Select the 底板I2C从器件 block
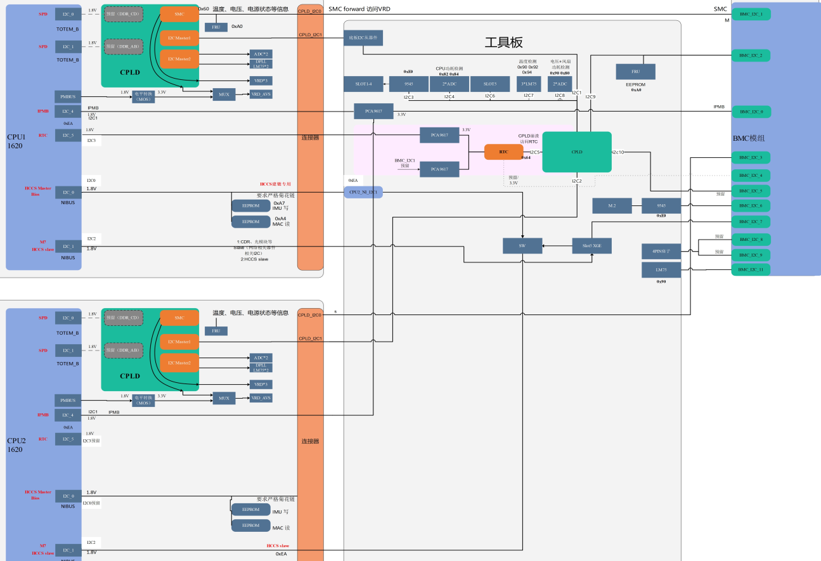 pos(363,38)
